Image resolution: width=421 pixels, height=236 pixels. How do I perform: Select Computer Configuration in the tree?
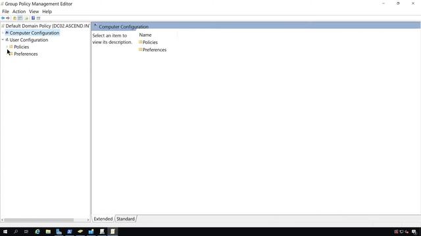(x=34, y=33)
